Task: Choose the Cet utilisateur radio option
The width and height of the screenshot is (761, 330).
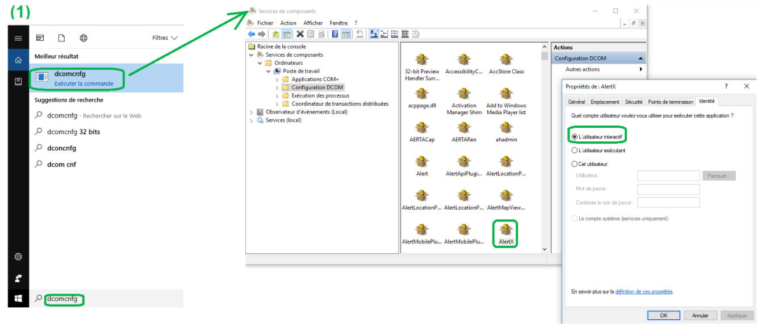Action: [574, 164]
